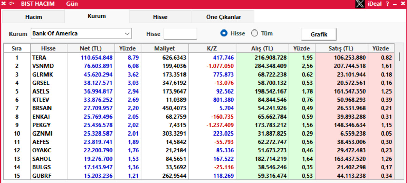Click Satış value 44.113.238

point(351,176)
